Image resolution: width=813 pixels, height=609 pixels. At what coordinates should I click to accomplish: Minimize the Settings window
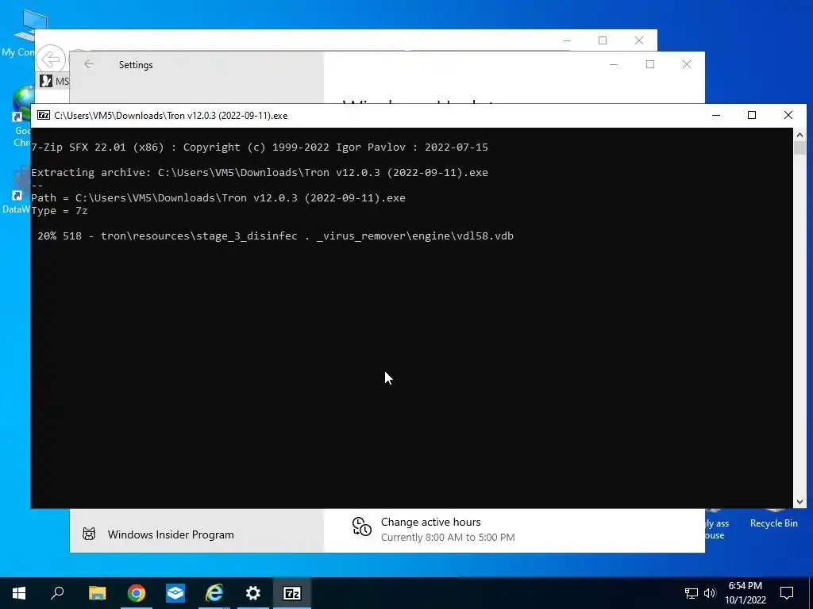point(614,64)
